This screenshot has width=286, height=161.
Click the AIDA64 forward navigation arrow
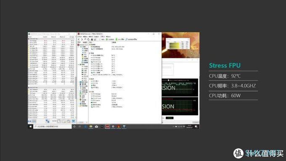(x=82, y=40)
